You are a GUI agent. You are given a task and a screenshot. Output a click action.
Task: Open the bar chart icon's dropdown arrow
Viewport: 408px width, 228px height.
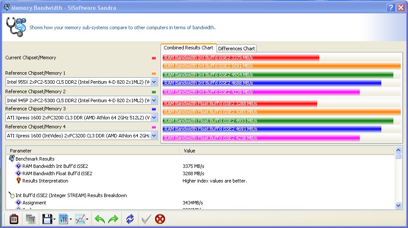click(71, 219)
